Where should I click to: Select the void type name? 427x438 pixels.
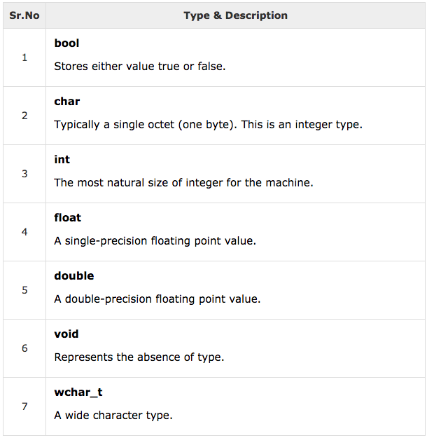click(x=66, y=334)
